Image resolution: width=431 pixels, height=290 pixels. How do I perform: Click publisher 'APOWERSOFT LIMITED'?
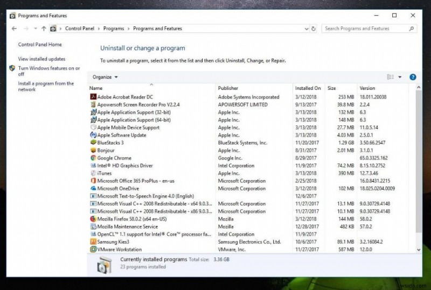coord(243,104)
